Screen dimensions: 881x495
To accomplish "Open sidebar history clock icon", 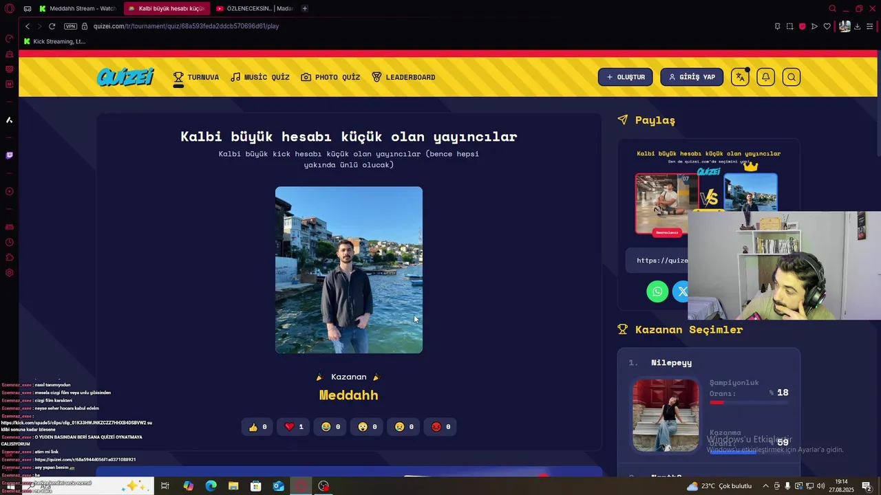I will (x=9, y=242).
